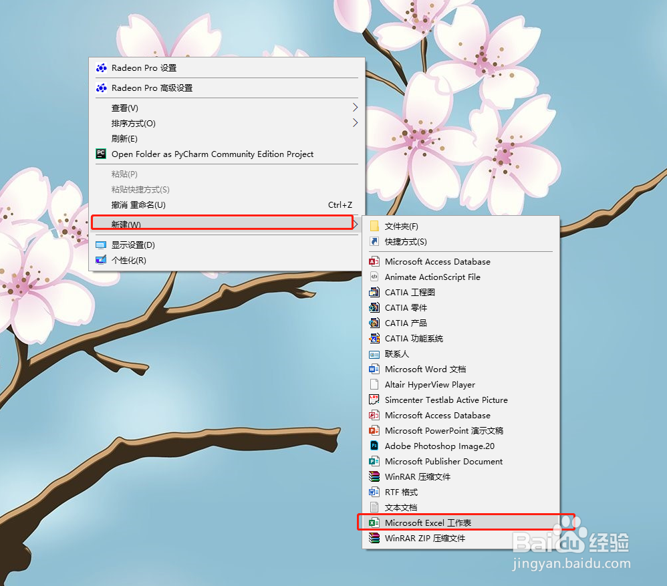Open 显示设置(D) entry

click(227, 245)
